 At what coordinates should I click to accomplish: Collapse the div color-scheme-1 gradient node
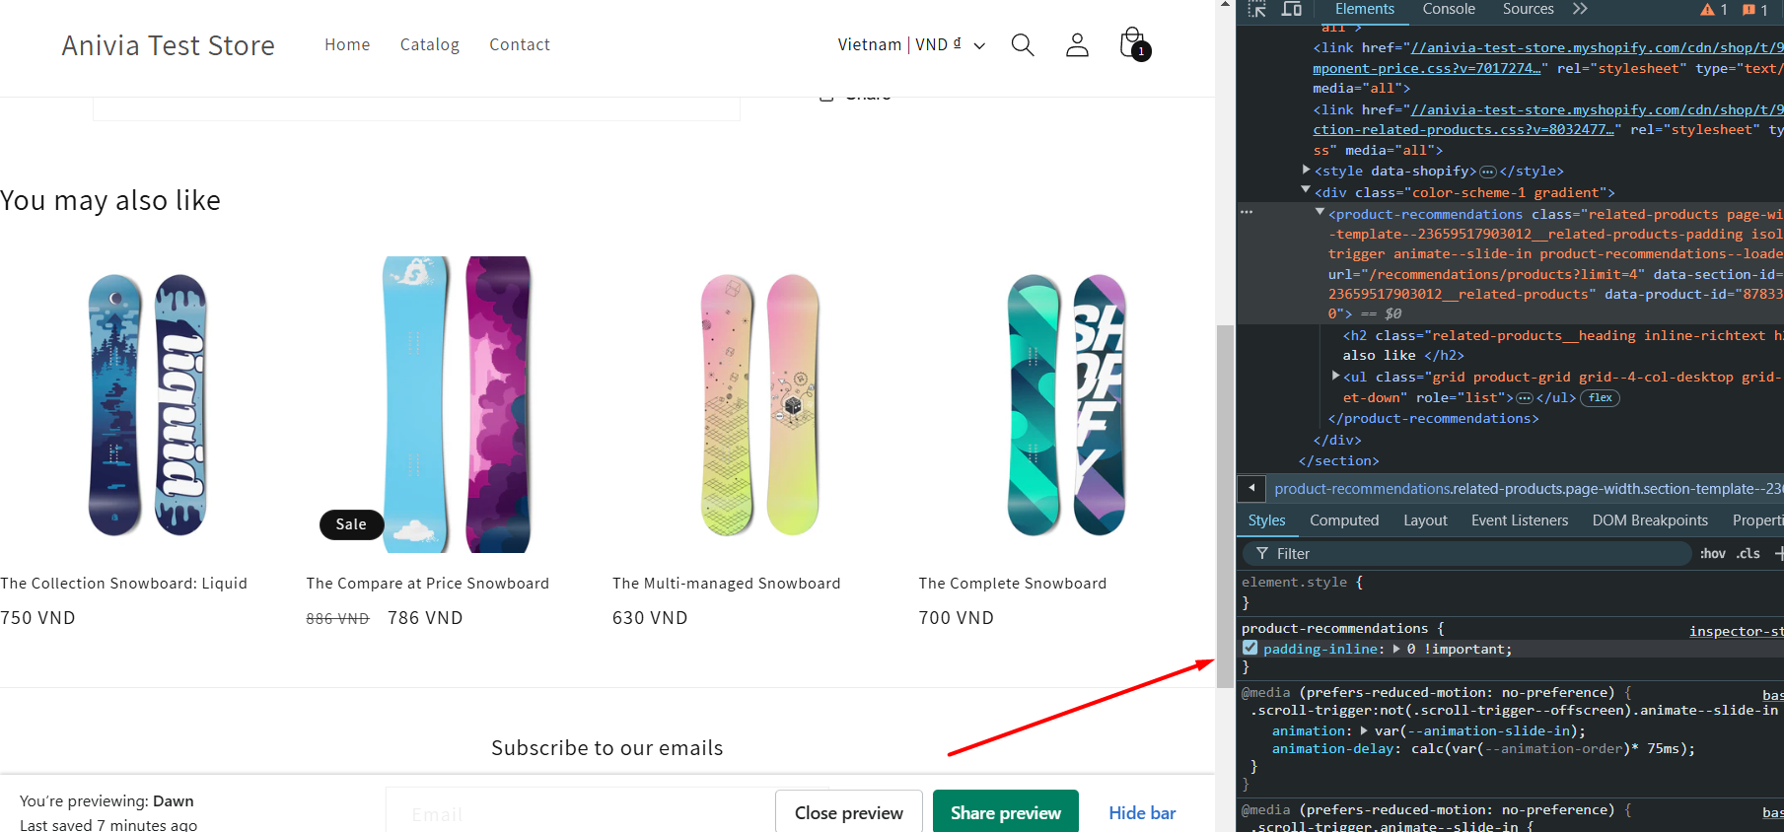(x=1306, y=190)
